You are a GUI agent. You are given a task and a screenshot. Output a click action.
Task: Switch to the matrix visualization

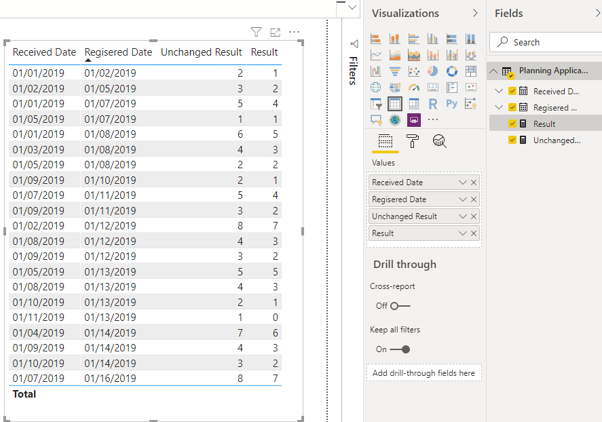click(414, 104)
